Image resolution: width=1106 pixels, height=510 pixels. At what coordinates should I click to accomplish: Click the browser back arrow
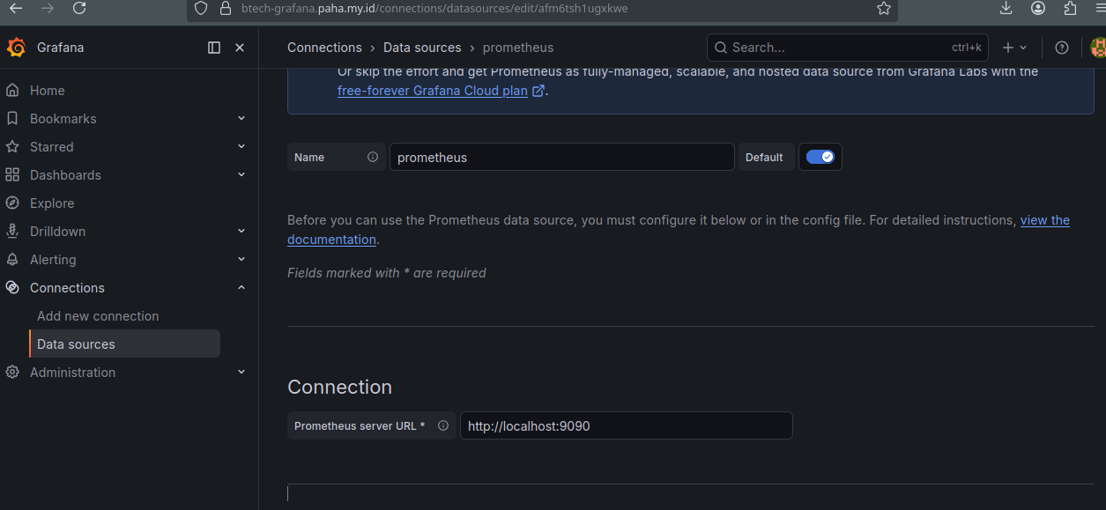[17, 8]
